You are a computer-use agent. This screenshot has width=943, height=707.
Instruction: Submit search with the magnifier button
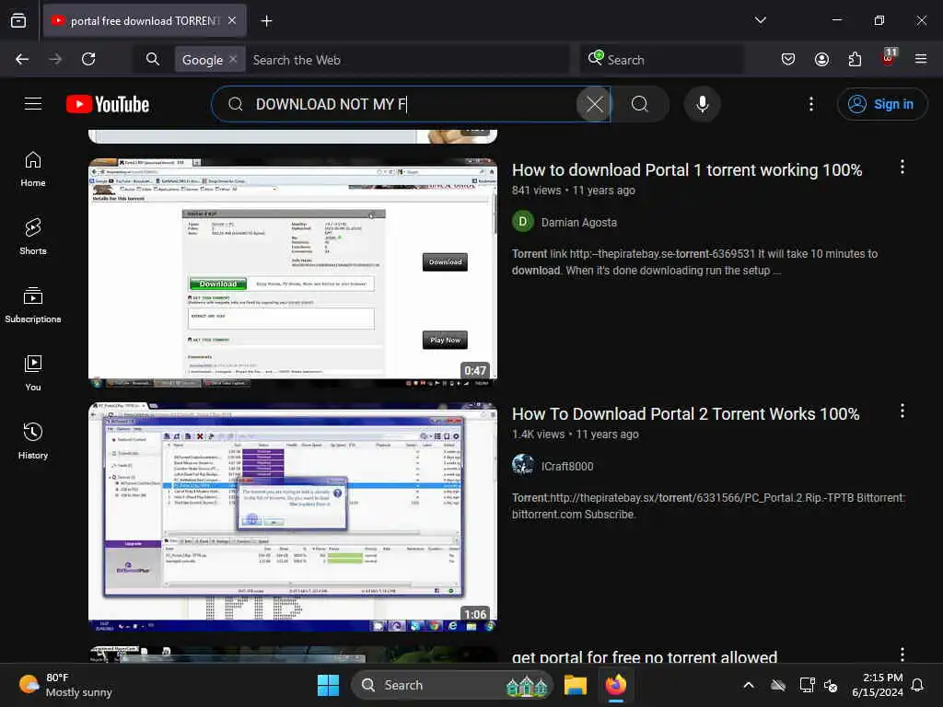click(640, 104)
